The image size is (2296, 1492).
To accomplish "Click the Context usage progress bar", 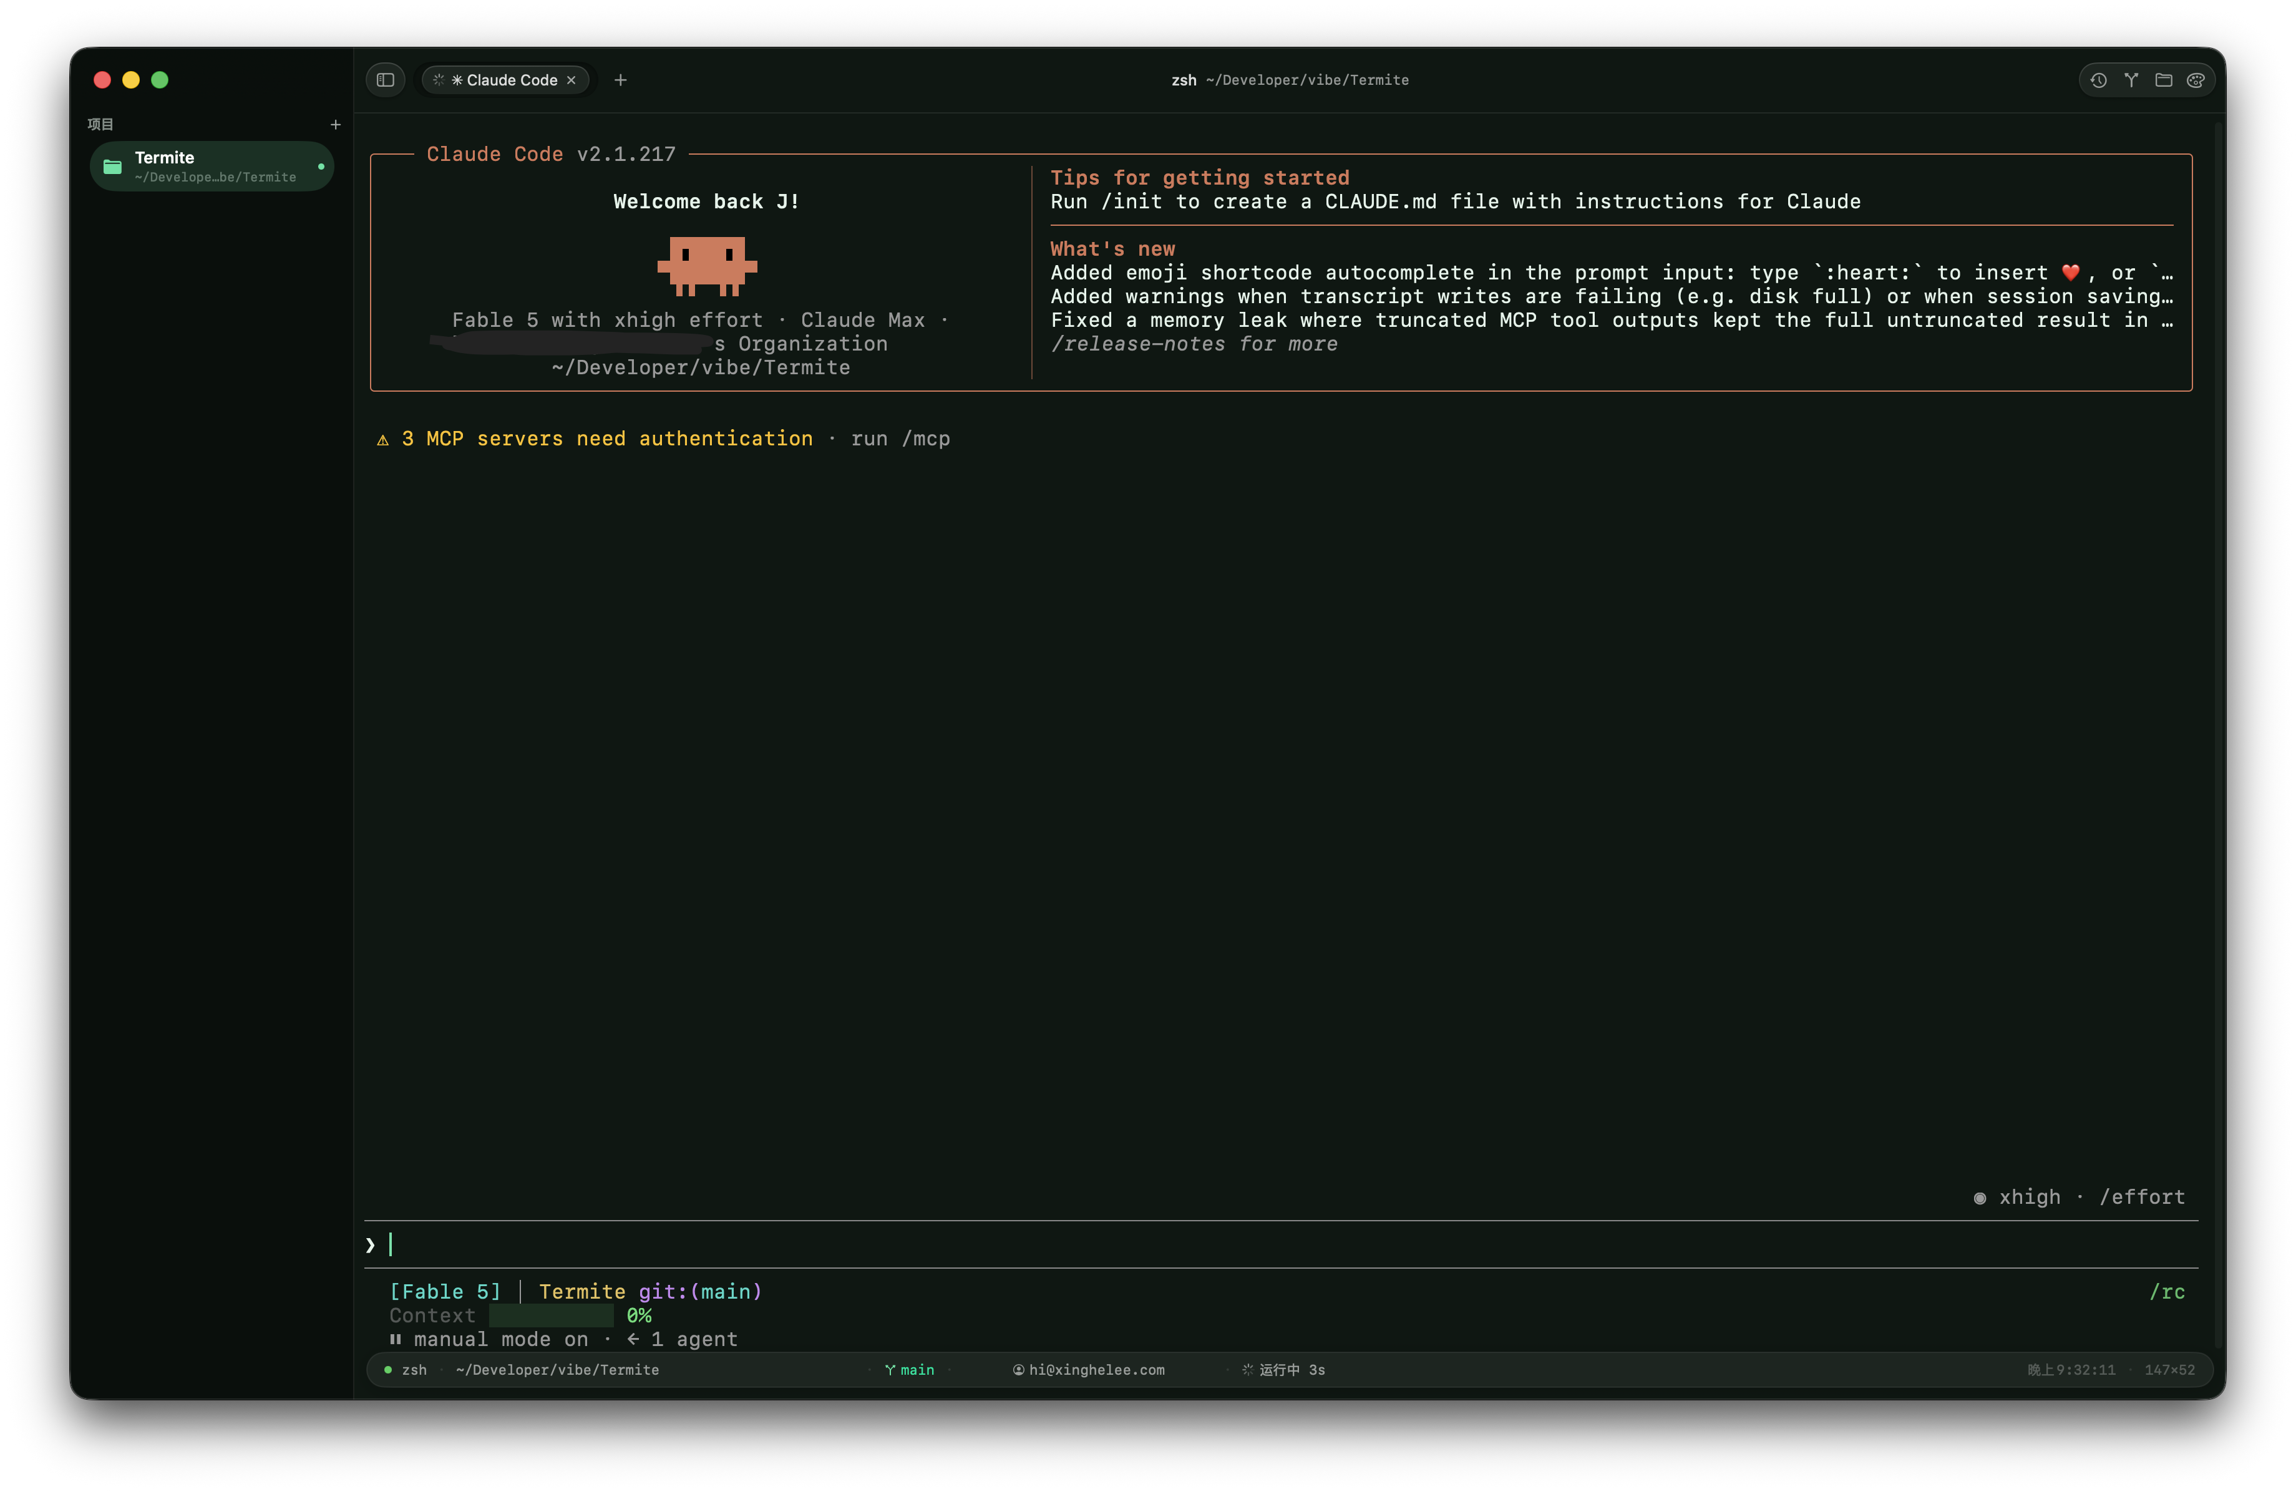I will coord(551,1315).
